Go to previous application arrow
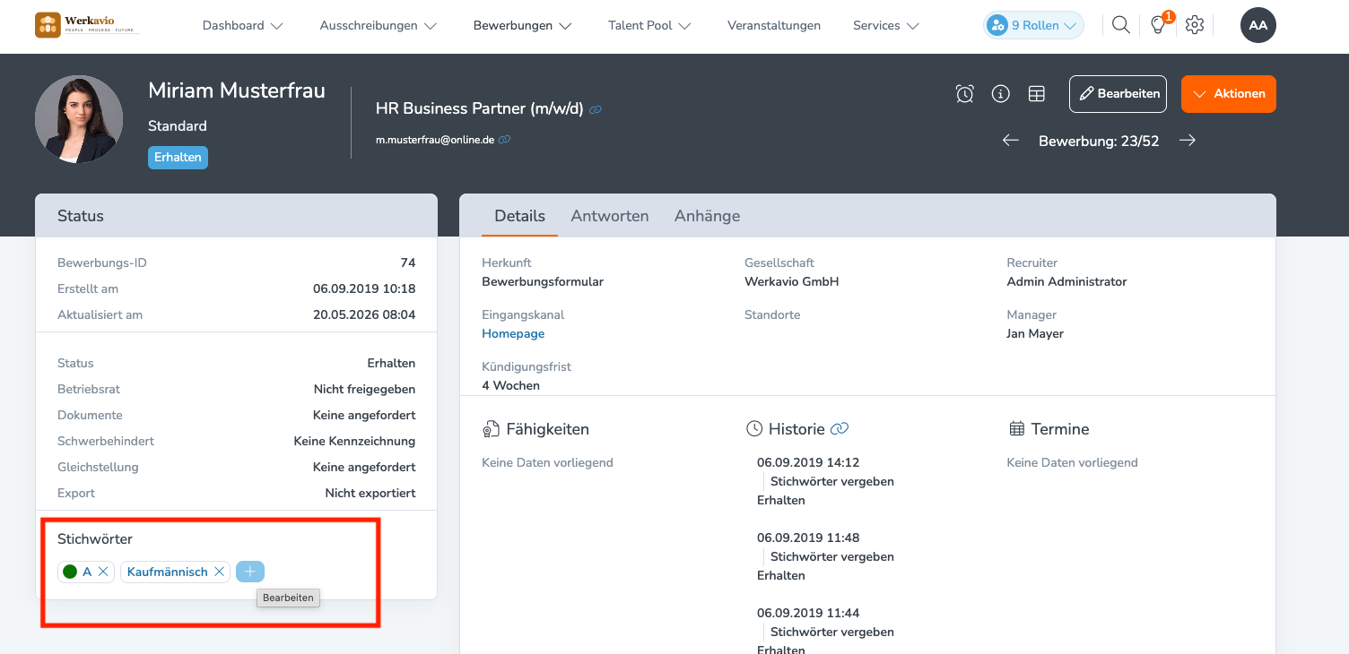 tap(1011, 141)
